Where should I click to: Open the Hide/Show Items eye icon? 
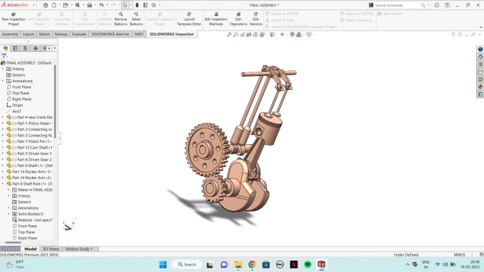click(x=282, y=35)
